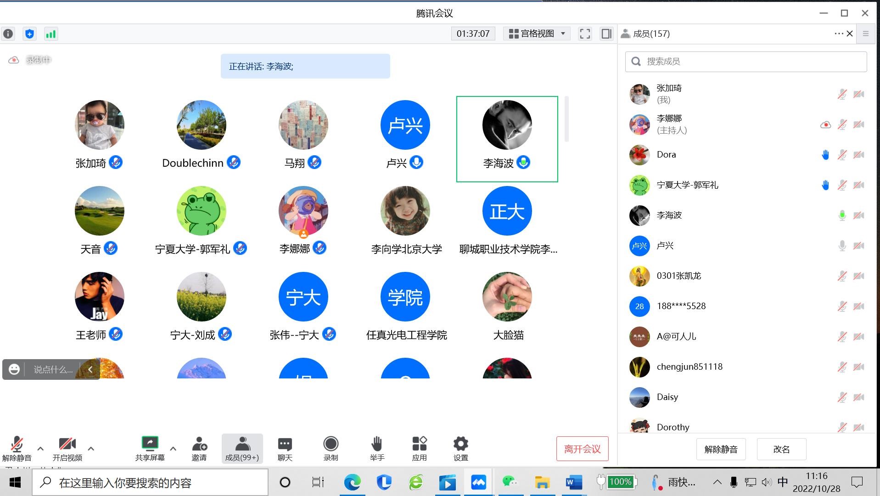
Task: Expand audio options arrow beside 解除静音
Action: [40, 449]
